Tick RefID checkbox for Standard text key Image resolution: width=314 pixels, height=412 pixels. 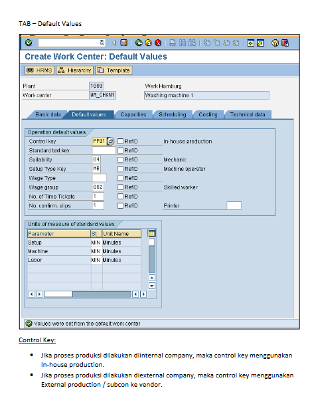click(120, 151)
